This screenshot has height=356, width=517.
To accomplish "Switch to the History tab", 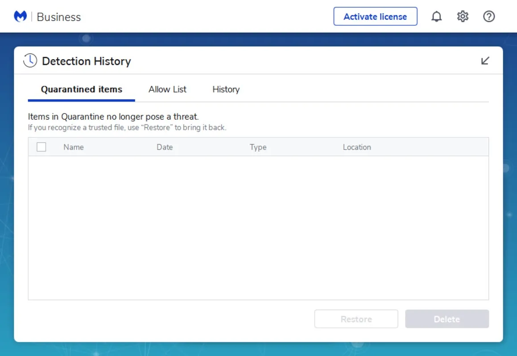I will point(226,89).
